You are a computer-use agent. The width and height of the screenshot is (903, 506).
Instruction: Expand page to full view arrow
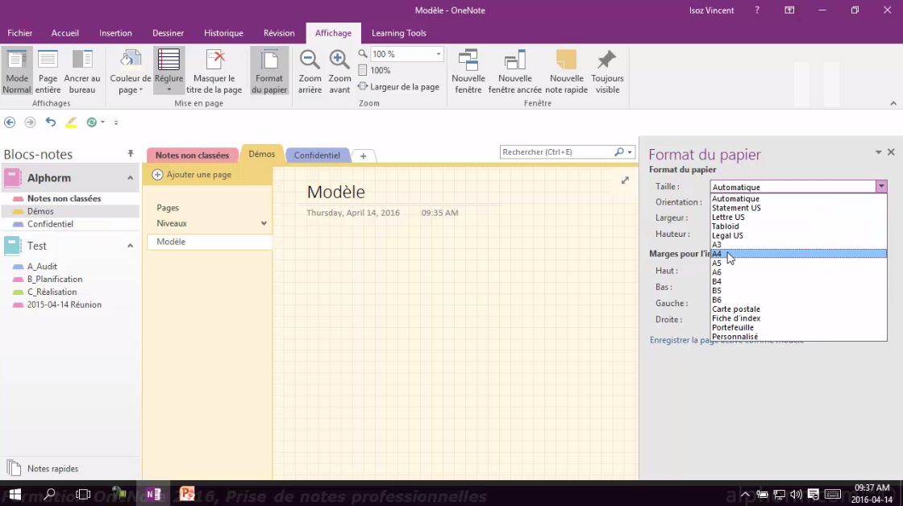coord(625,180)
